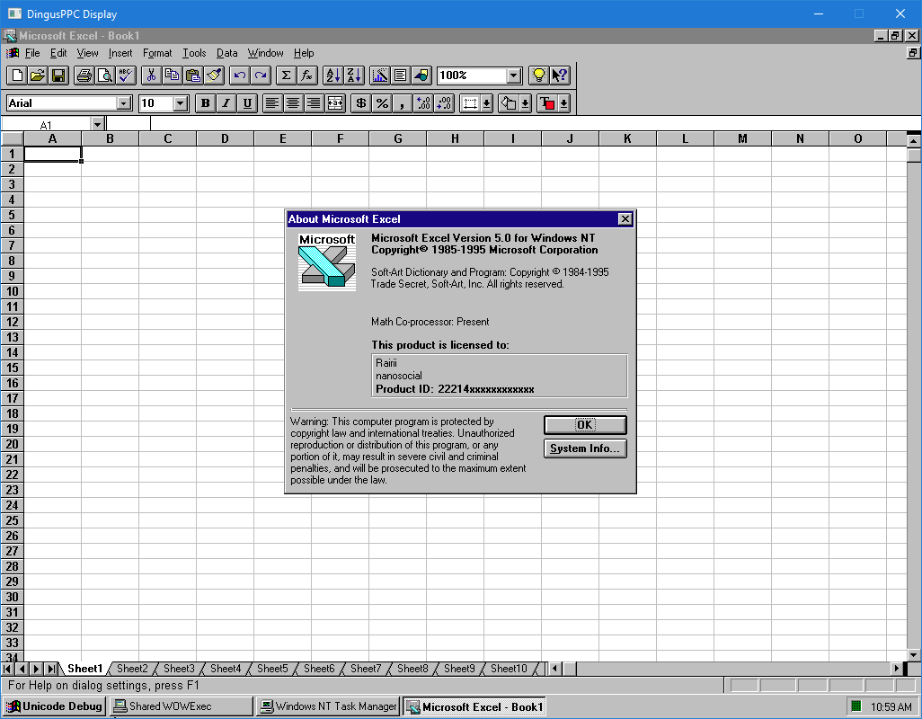Open the Font Color palette dropdown arrow
Viewport: 922px width, 719px height.
pos(564,103)
